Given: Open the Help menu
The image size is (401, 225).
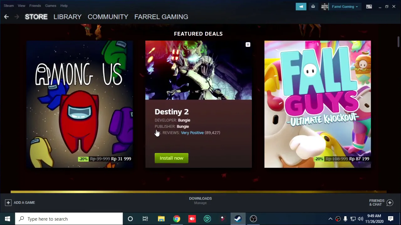Looking at the screenshot, I should click(64, 6).
